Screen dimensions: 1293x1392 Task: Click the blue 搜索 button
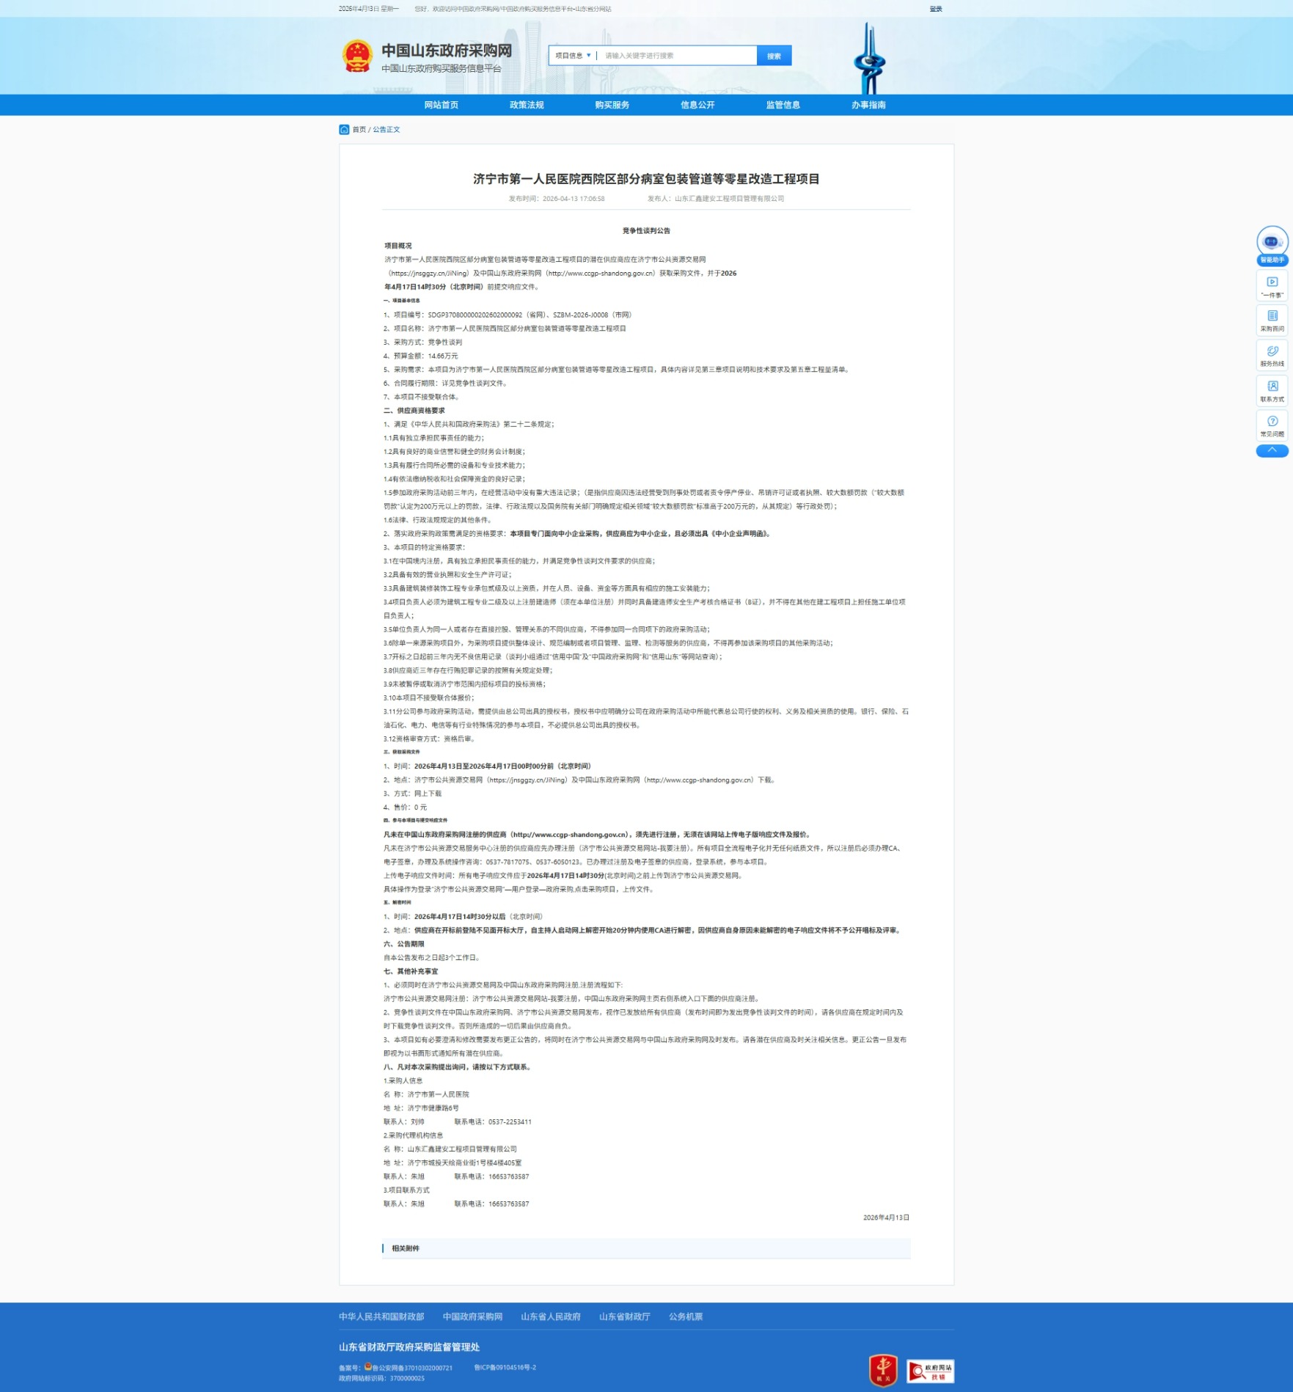click(x=774, y=56)
